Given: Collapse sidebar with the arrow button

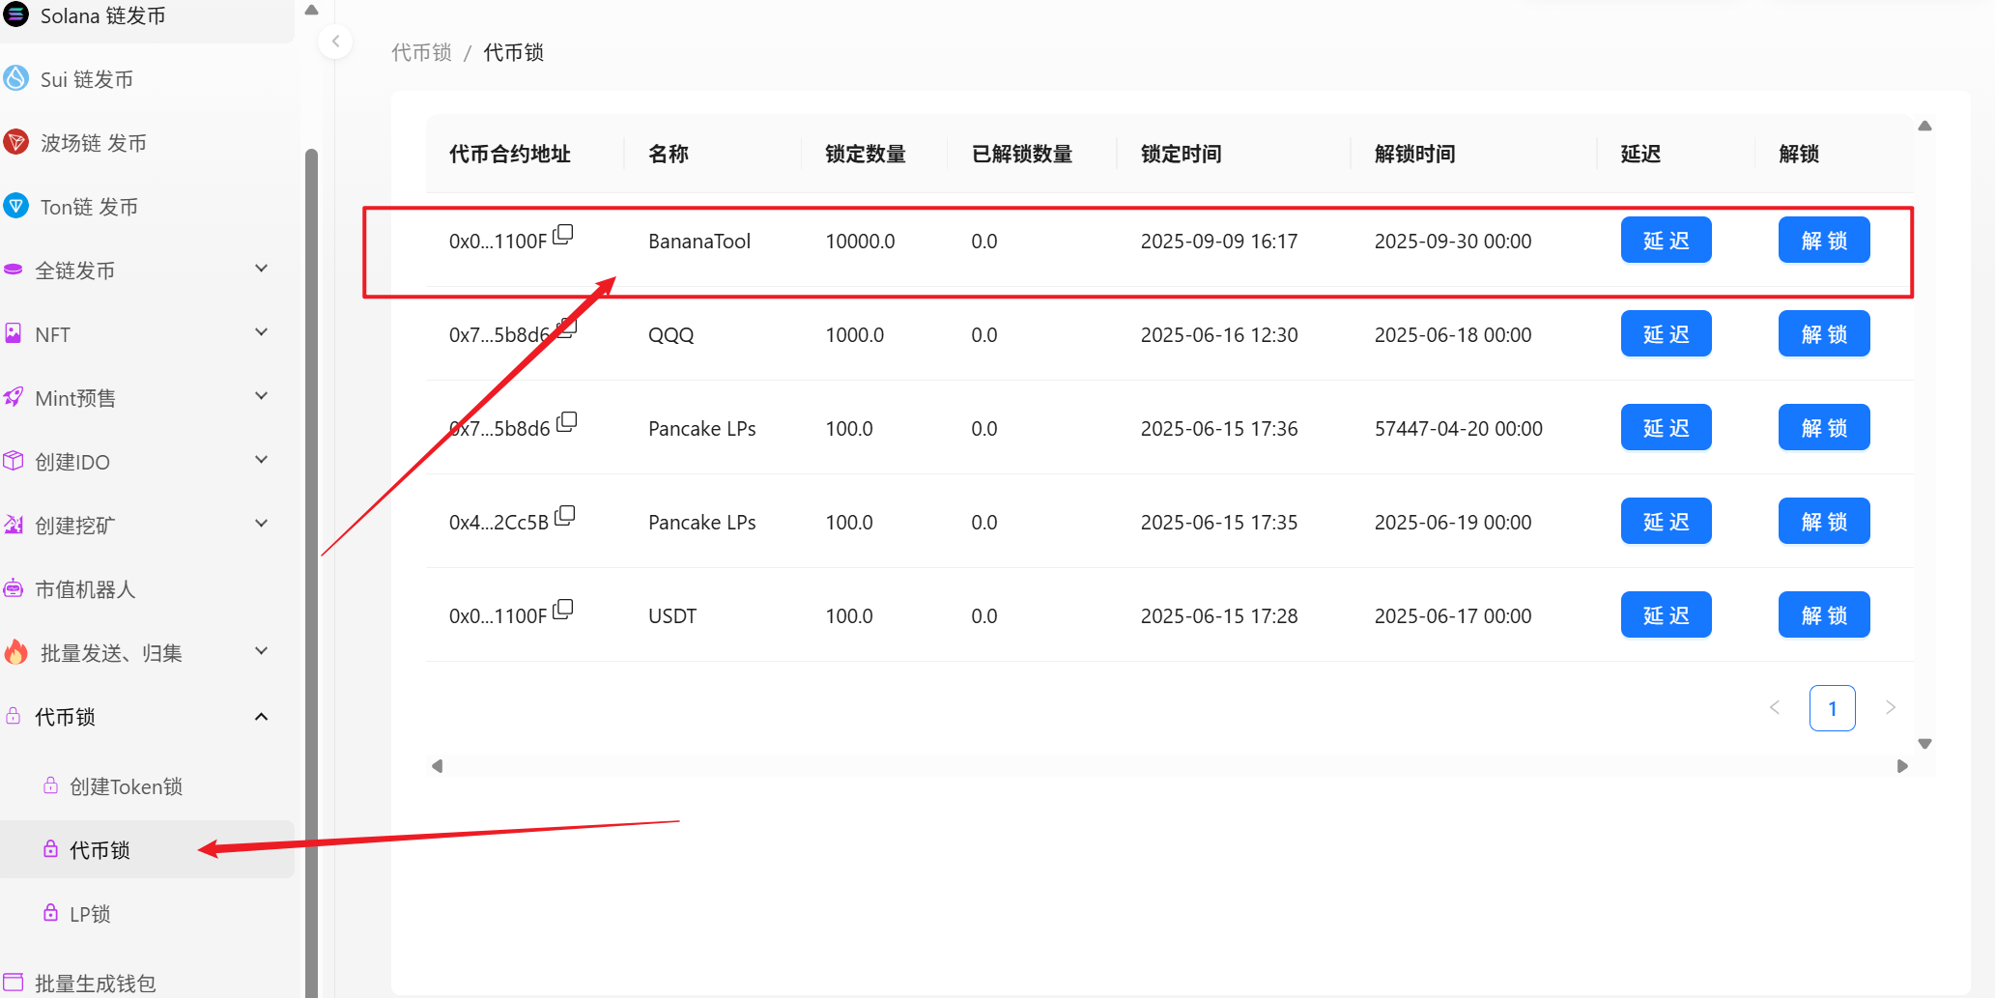Looking at the screenshot, I should pyautogui.click(x=335, y=42).
